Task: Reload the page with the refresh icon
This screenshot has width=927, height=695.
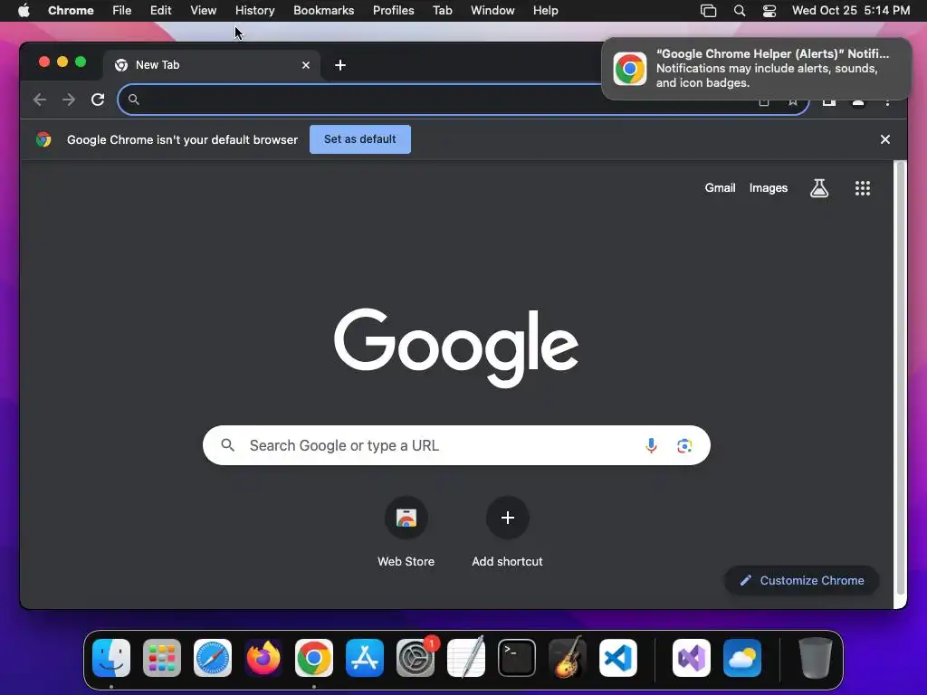Action: pos(98,100)
